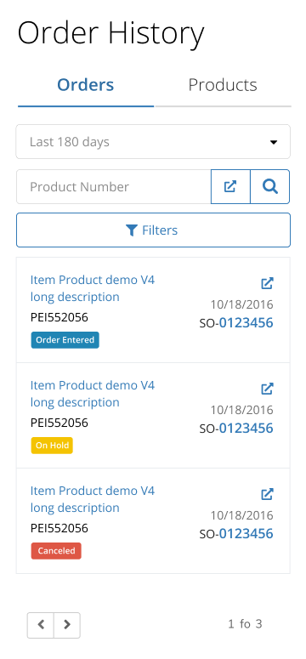Image resolution: width=306 pixels, height=659 pixels.
Task: Open external link icon on On Hold item
Action: (x=268, y=389)
